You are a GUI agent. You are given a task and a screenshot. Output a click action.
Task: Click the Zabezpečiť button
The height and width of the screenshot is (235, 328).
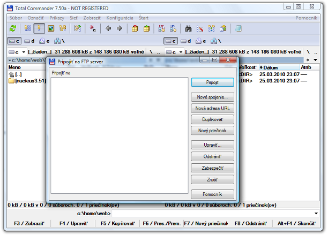(x=213, y=168)
